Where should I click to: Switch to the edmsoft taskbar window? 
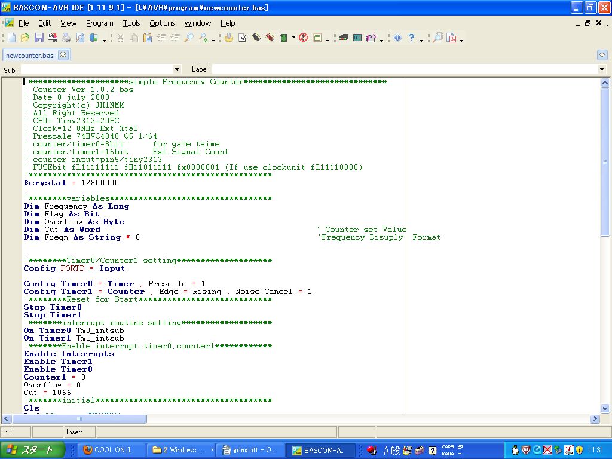click(250, 450)
